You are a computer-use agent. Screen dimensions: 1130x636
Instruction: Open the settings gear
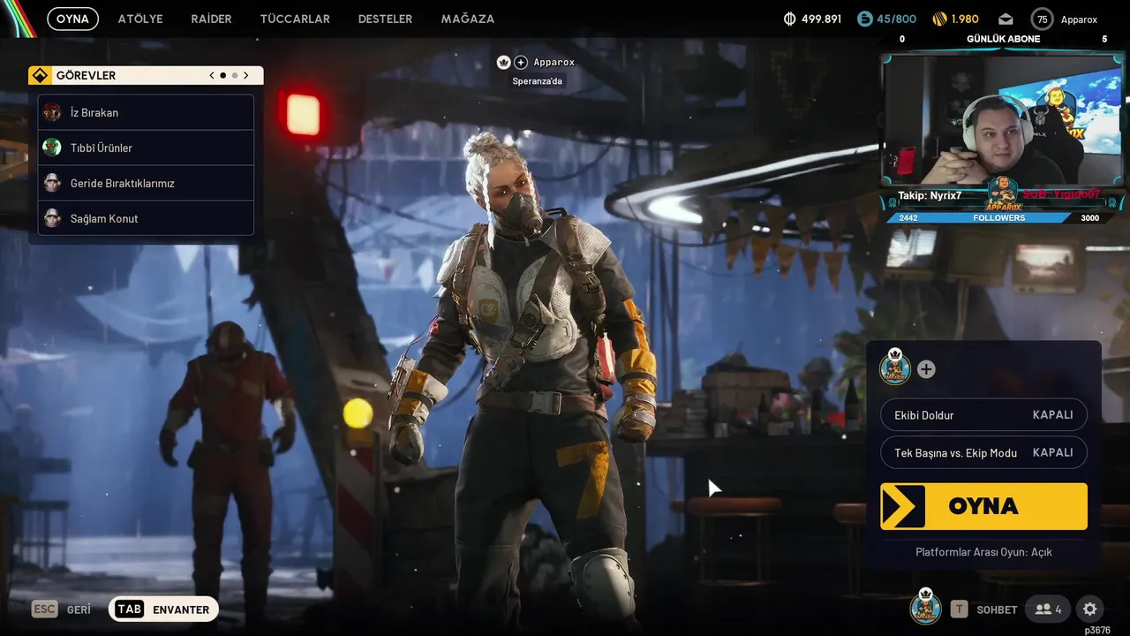click(x=1090, y=609)
